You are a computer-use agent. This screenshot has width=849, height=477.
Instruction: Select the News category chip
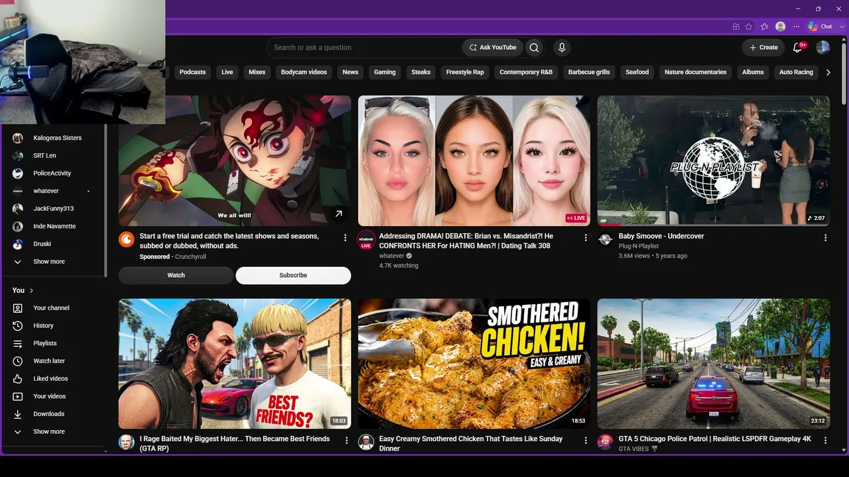tap(350, 72)
